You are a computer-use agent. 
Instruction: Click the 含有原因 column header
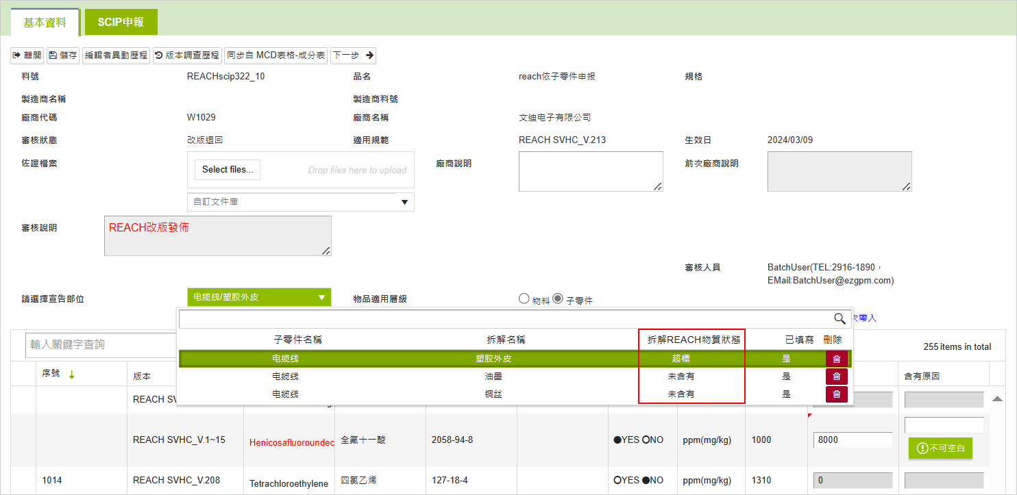tap(922, 377)
